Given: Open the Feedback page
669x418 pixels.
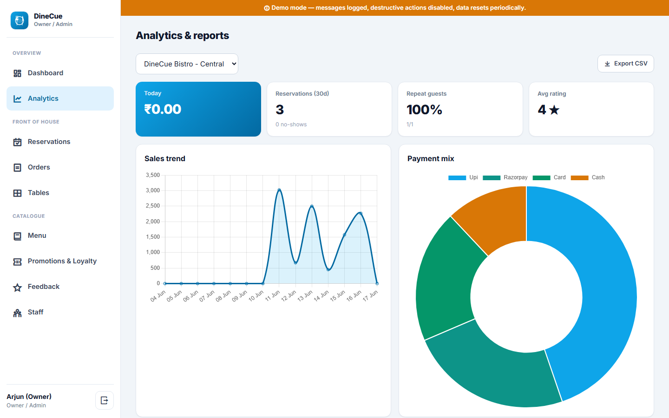Looking at the screenshot, I should click(60, 287).
